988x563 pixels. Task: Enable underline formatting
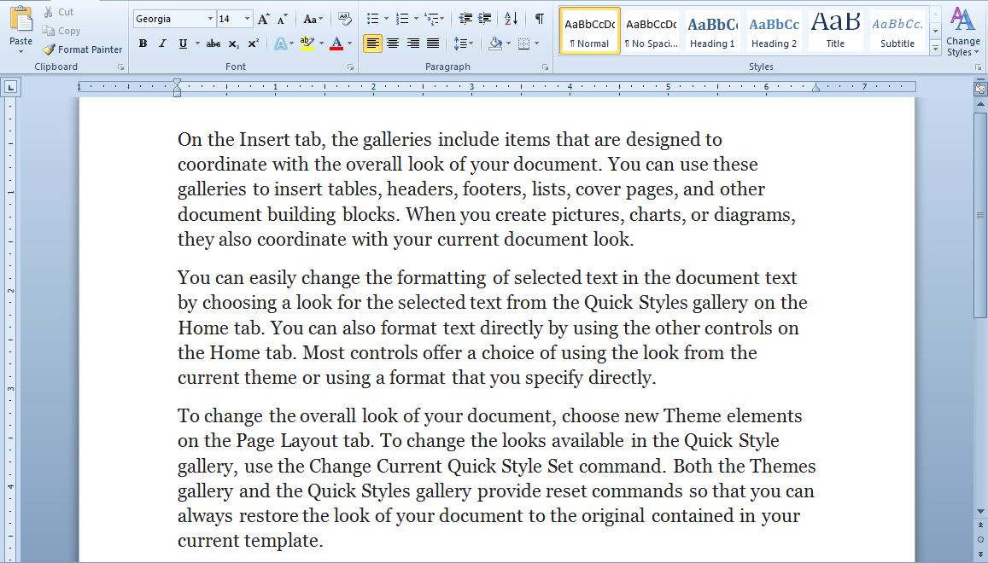click(x=180, y=42)
